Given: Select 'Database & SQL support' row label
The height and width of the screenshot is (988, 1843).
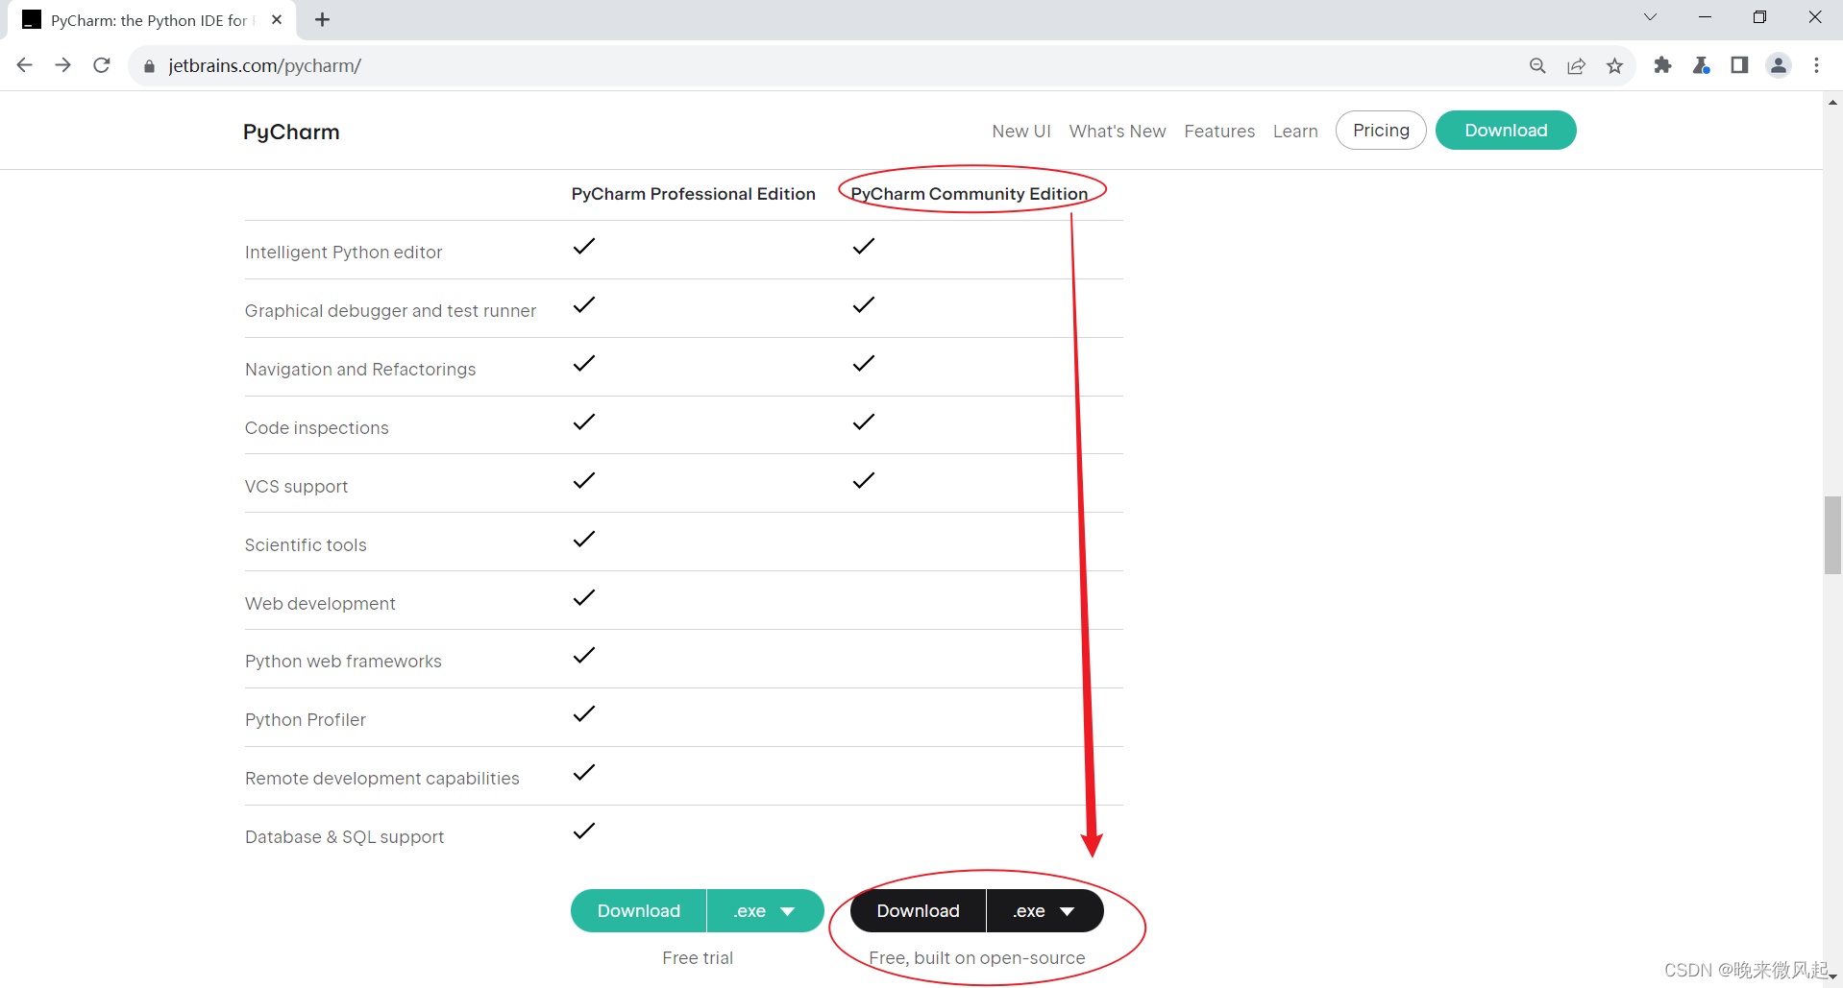Looking at the screenshot, I should coord(344,837).
